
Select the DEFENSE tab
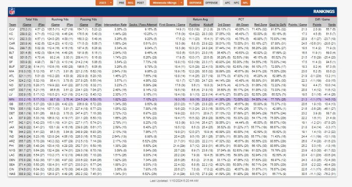click(x=195, y=3)
